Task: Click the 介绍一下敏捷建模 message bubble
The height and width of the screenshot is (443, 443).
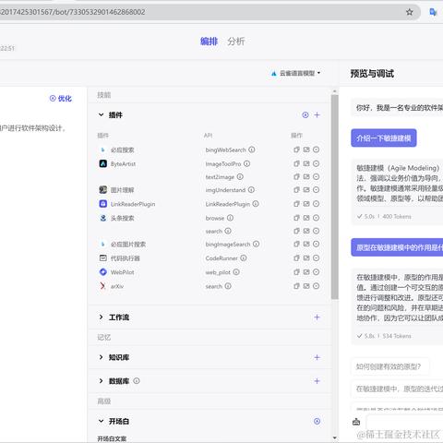Action: 384,138
